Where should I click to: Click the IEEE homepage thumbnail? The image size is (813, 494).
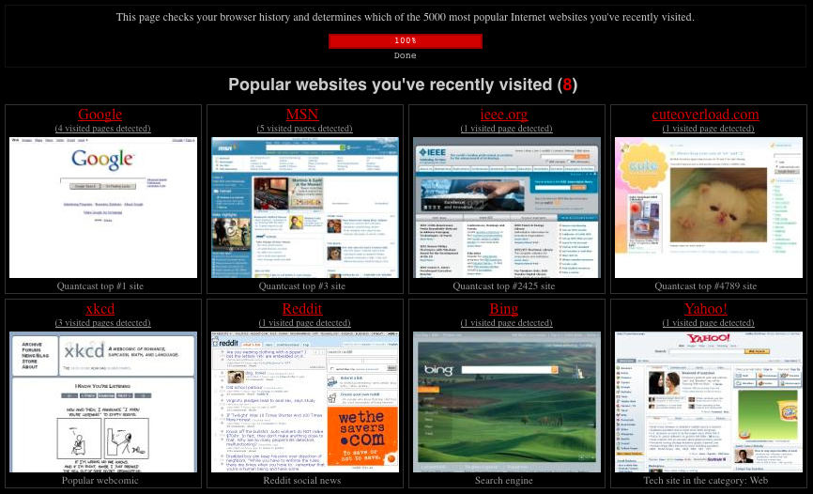(x=507, y=208)
